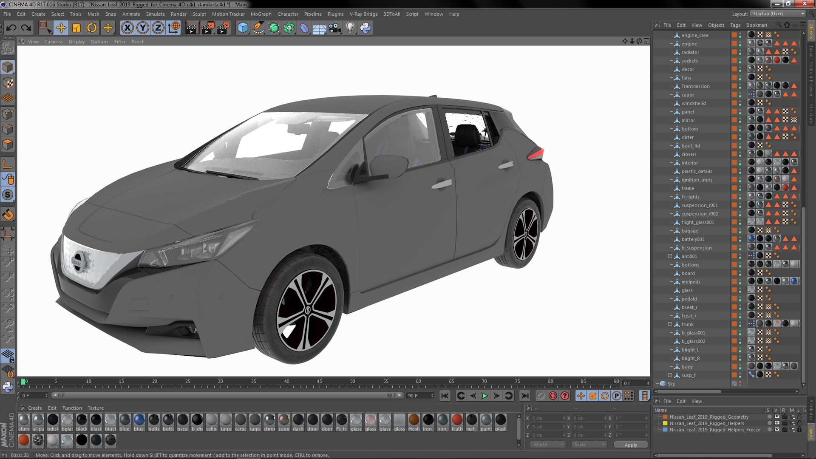Click the Undo arrow icon
The width and height of the screenshot is (816, 459).
coord(11,28)
